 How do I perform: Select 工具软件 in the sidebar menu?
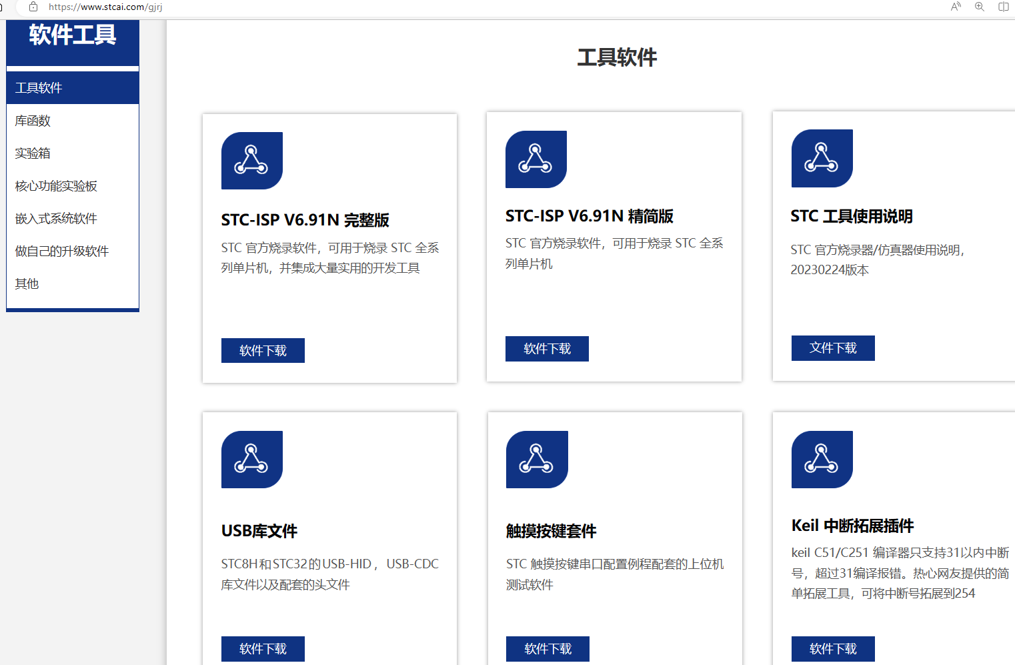click(73, 88)
